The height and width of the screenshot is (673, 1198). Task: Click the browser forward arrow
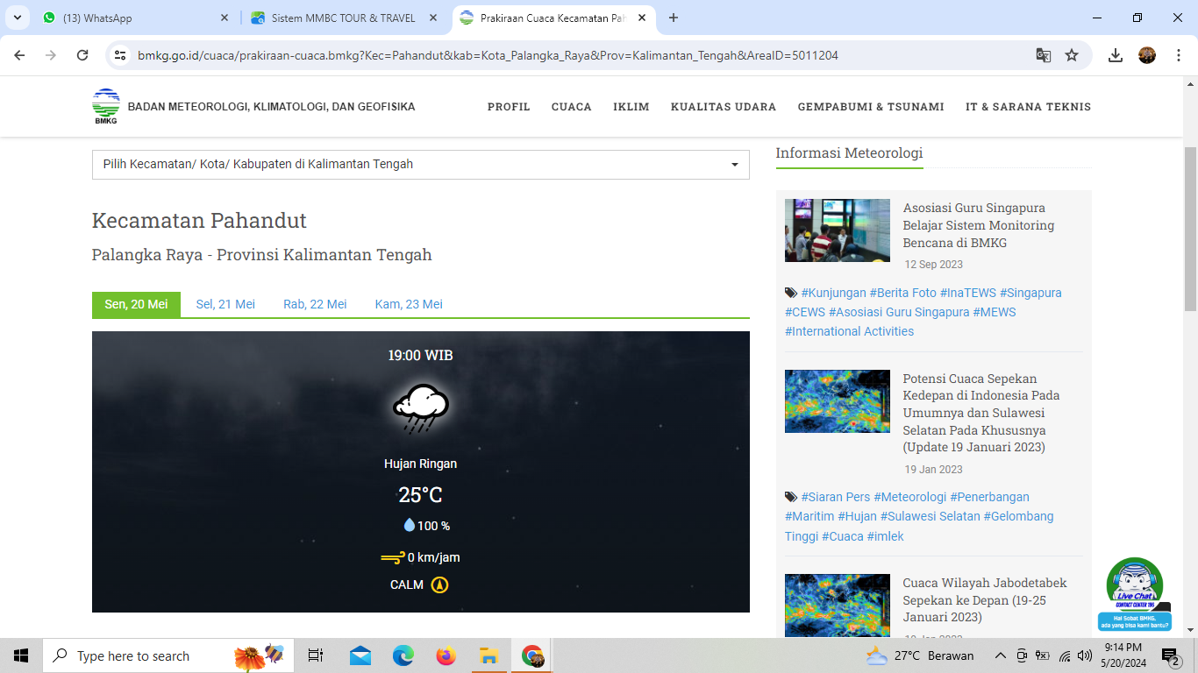tap(51, 55)
